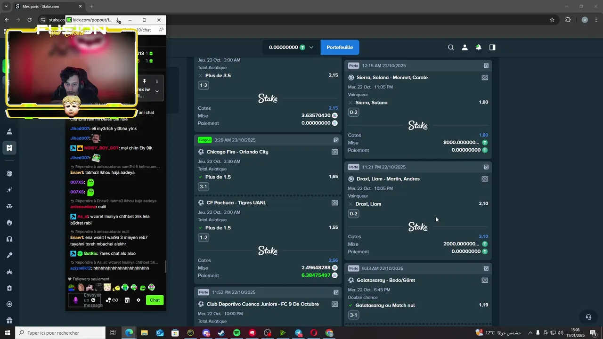Bookmark this page with the star icon
The width and height of the screenshot is (603, 339).
tap(552, 20)
